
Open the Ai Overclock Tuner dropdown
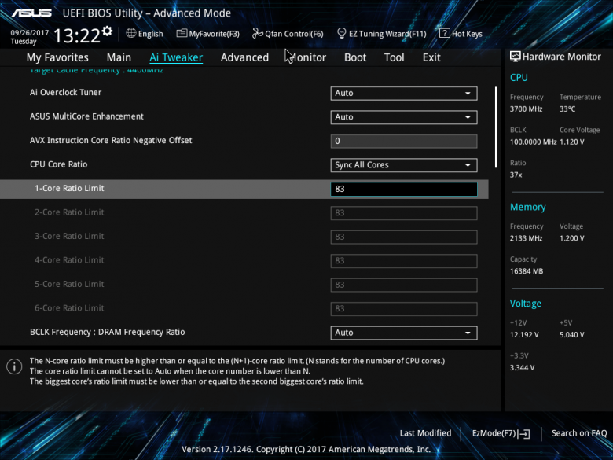[x=404, y=93]
